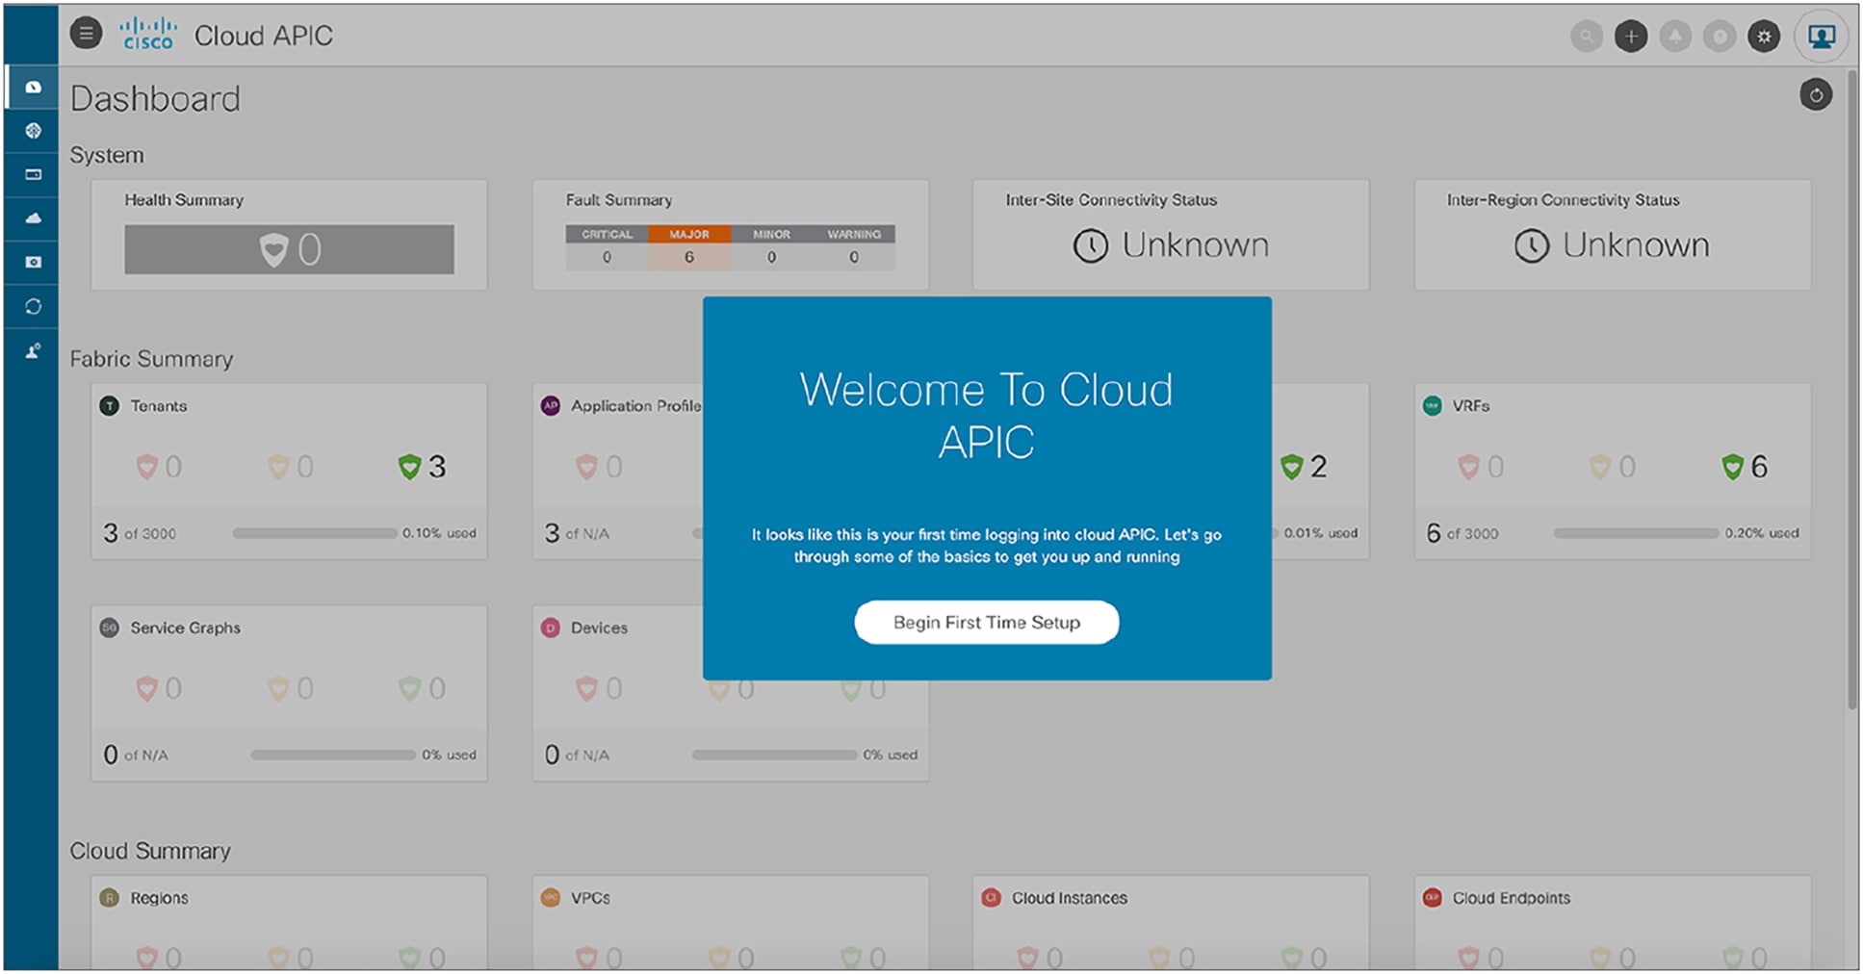1863x974 pixels.
Task: Click the page vertical scrollbar
Action: (1852, 390)
